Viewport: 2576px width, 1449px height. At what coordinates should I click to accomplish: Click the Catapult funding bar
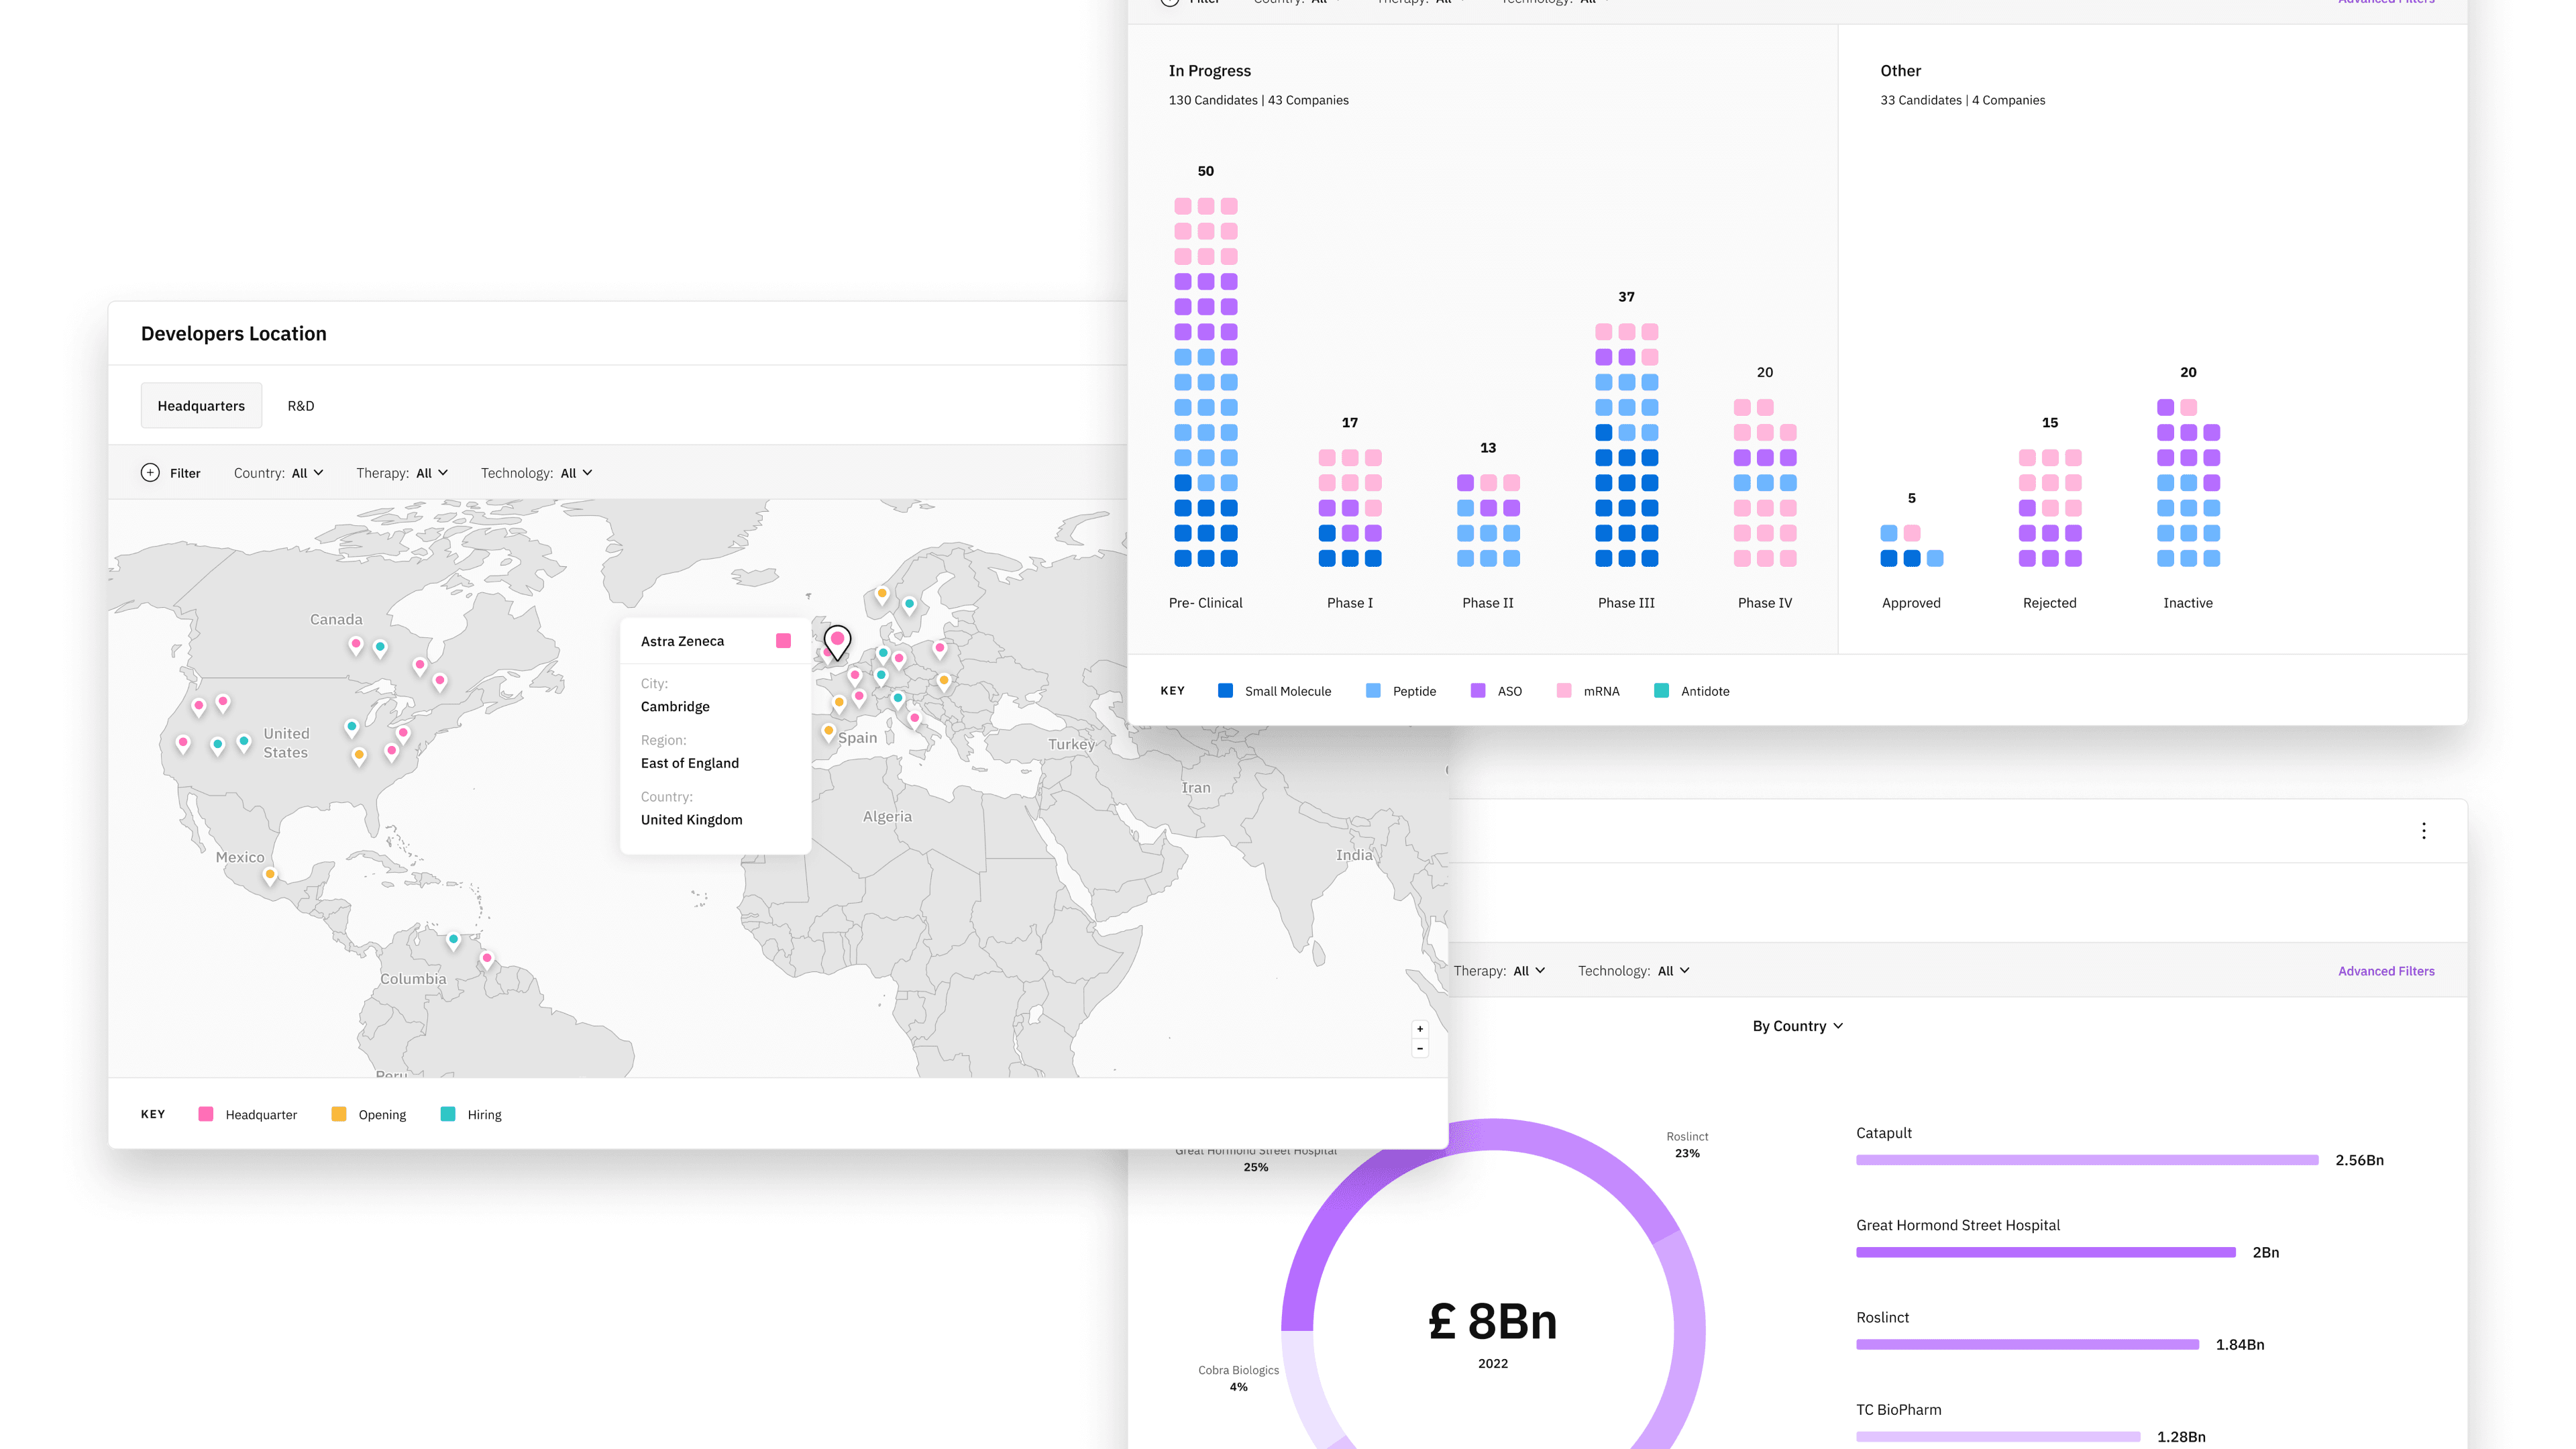[x=2087, y=1160]
